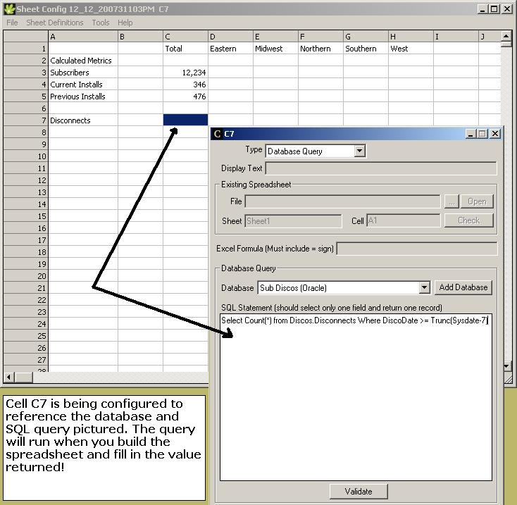Select the Subscribers cell
517x505 pixels.
(83, 72)
